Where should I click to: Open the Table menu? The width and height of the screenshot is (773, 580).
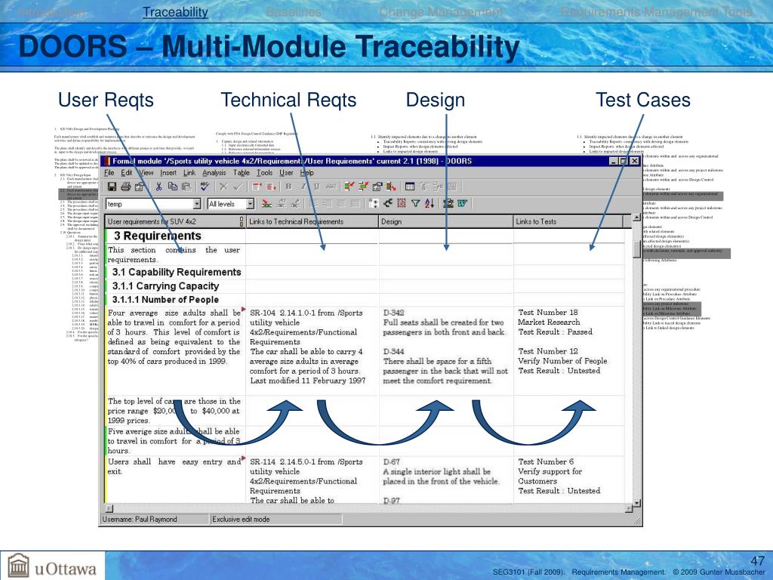coord(241,173)
